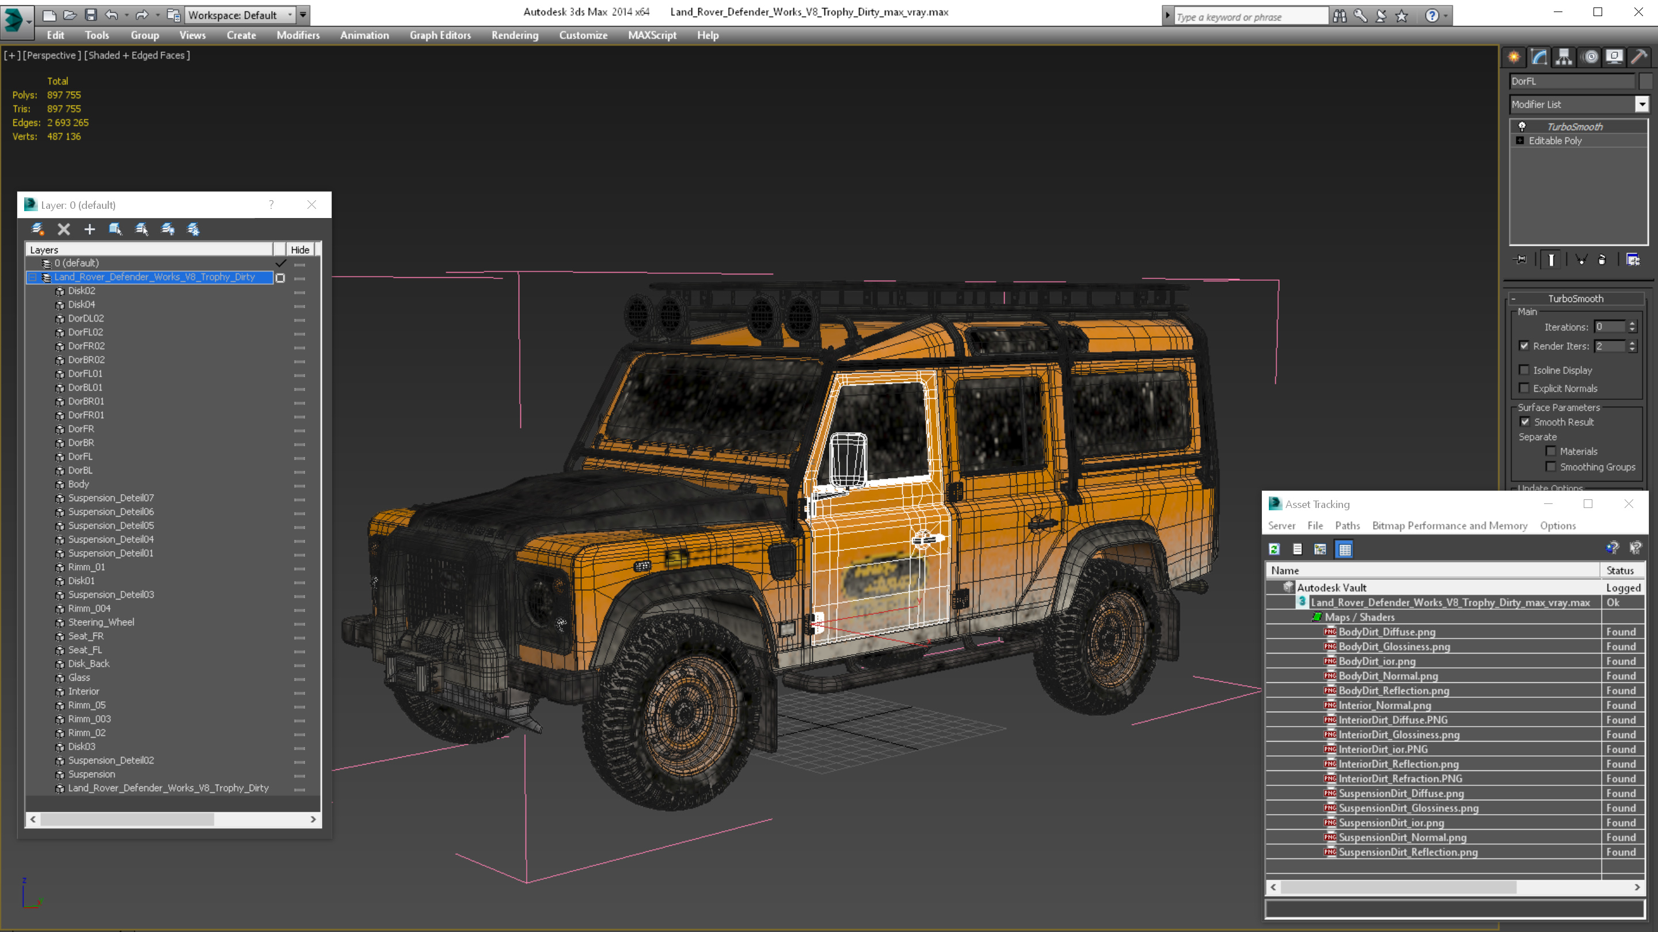The image size is (1658, 932).
Task: Open quick access toolbar customize arrow
Action: (303, 15)
